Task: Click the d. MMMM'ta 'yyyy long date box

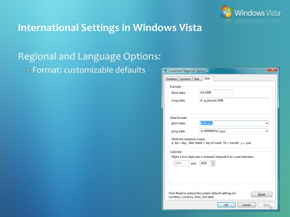Action: 234,131
